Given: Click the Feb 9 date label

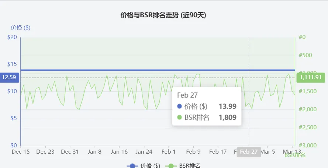Looking at the screenshot, I should (193, 152).
